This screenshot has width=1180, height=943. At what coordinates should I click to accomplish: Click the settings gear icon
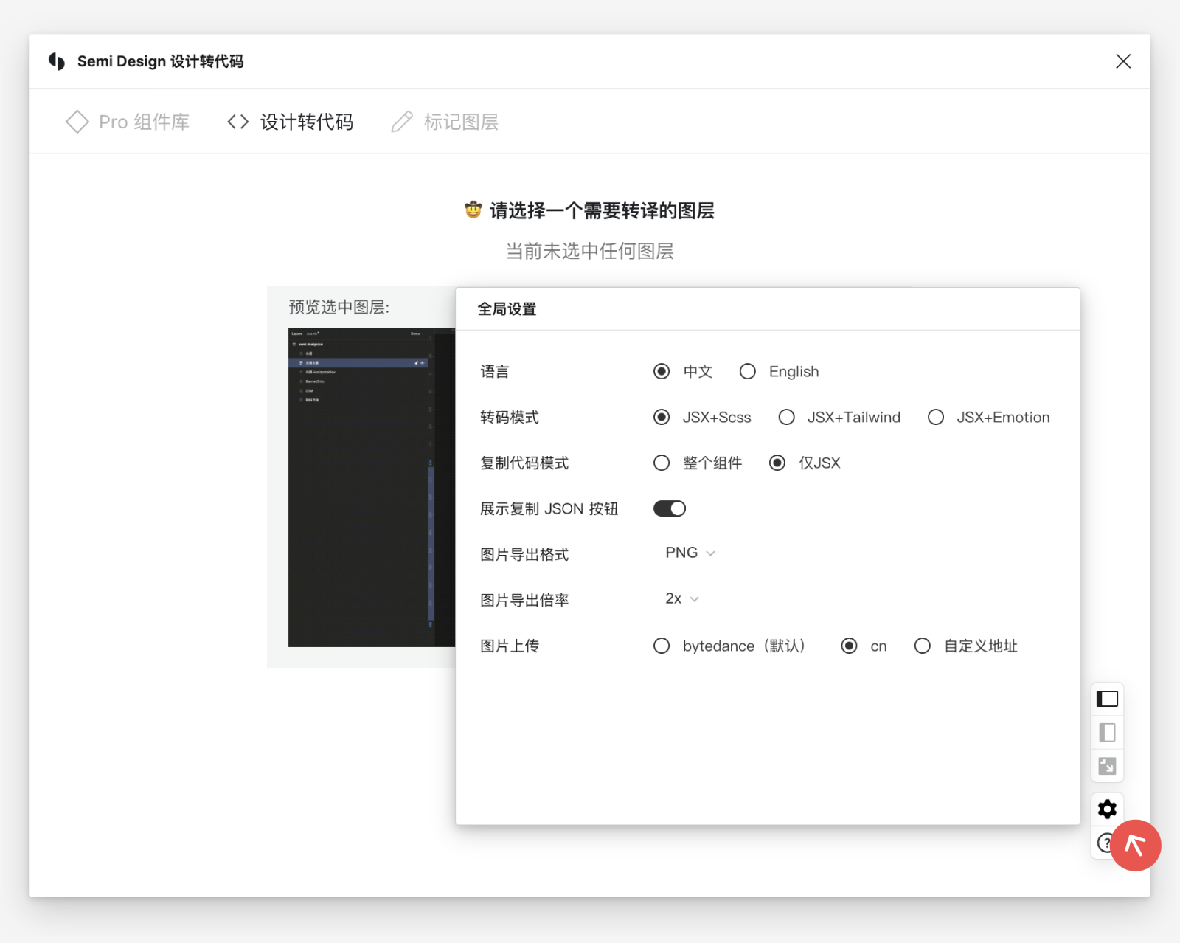(1107, 809)
